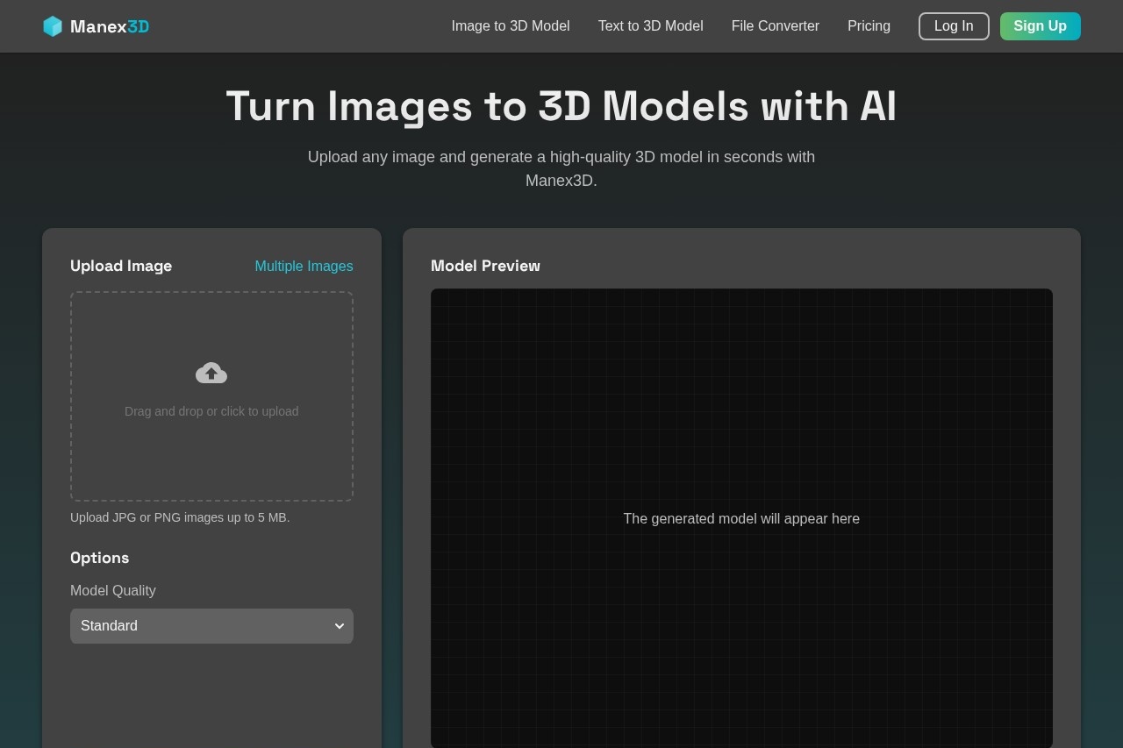Click the Manex3D cube logo icon

[x=53, y=26]
